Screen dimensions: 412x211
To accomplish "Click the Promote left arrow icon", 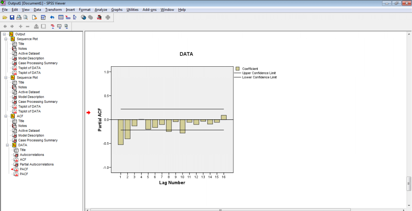I will coord(5,26).
